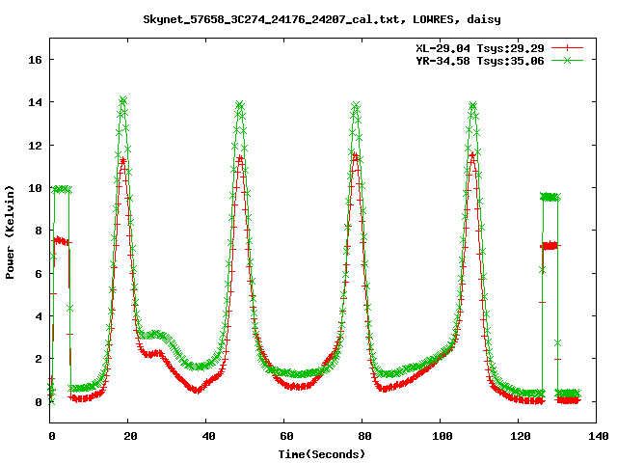This screenshot has width=617, height=463.
Task: Click the x-axis tick label 20
Action: 130,436
